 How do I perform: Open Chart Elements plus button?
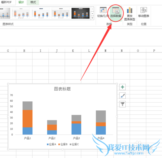[122, 87]
